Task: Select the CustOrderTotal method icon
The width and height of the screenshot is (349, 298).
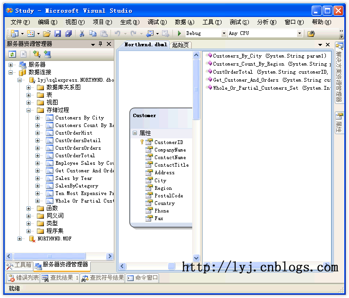Action: [210, 71]
